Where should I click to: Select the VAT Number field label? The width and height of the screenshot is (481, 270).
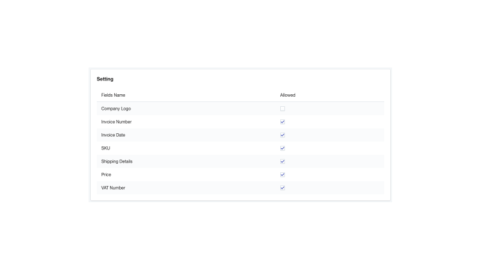pos(113,188)
